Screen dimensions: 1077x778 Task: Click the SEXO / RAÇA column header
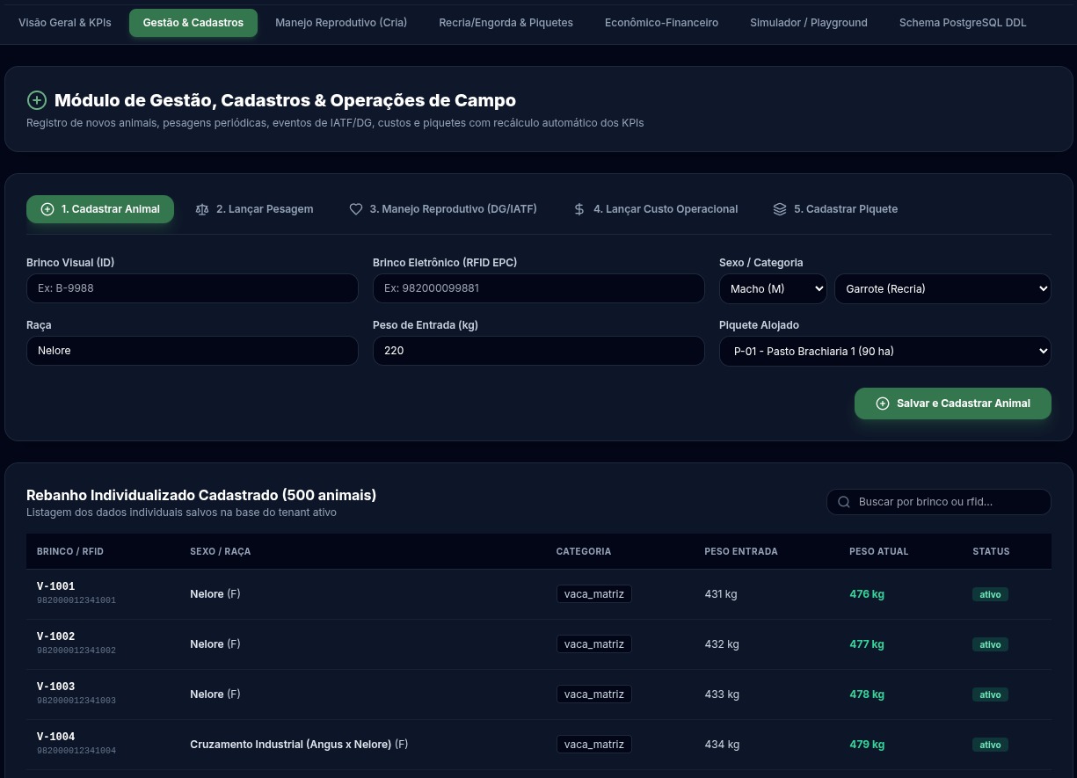pos(221,551)
